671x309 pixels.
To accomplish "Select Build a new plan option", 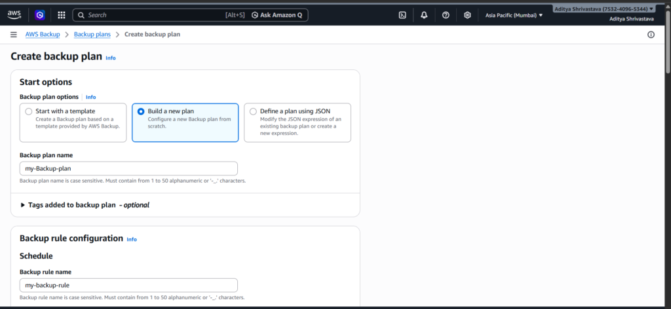I will (141, 111).
